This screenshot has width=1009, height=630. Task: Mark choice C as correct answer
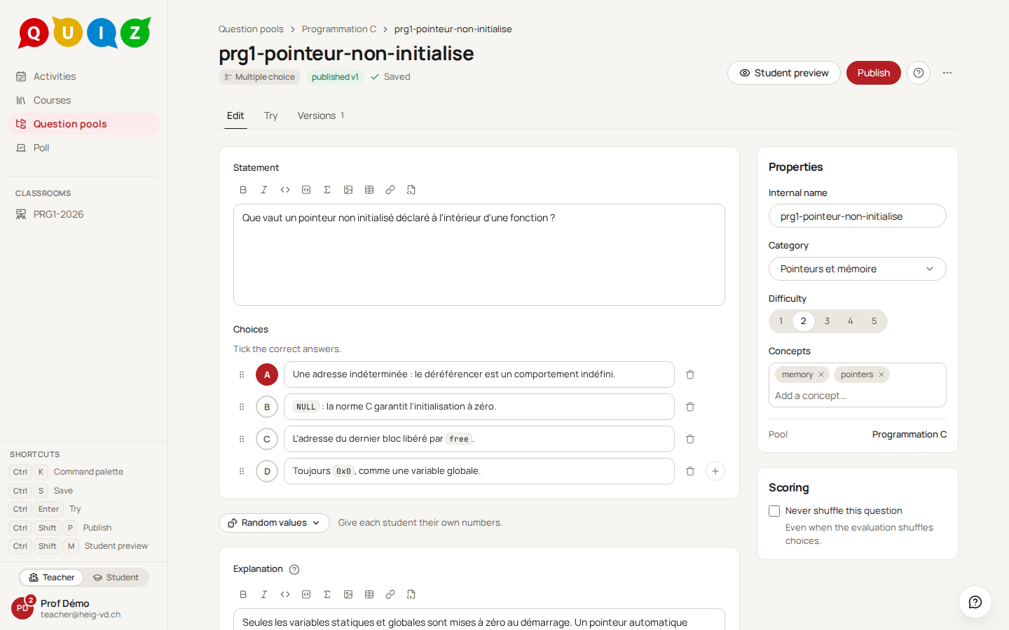point(267,439)
